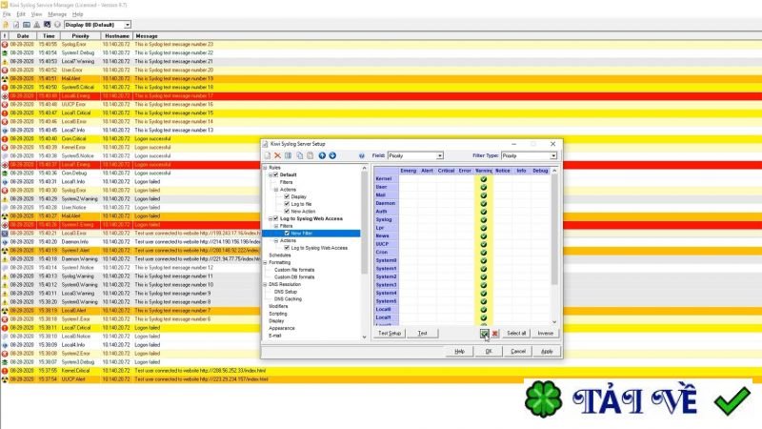The height and width of the screenshot is (429, 762).
Task: Collapse the DNS Resolution tree node
Action: [266, 284]
